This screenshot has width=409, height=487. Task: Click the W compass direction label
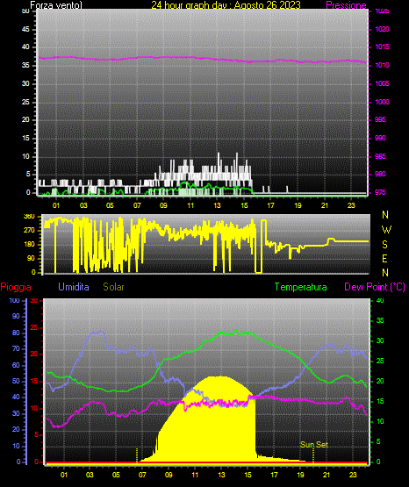click(386, 230)
